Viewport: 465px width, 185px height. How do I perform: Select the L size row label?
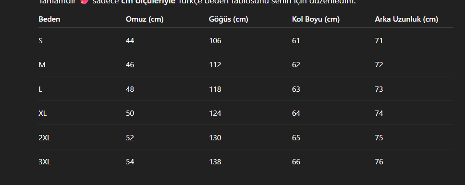(40, 89)
